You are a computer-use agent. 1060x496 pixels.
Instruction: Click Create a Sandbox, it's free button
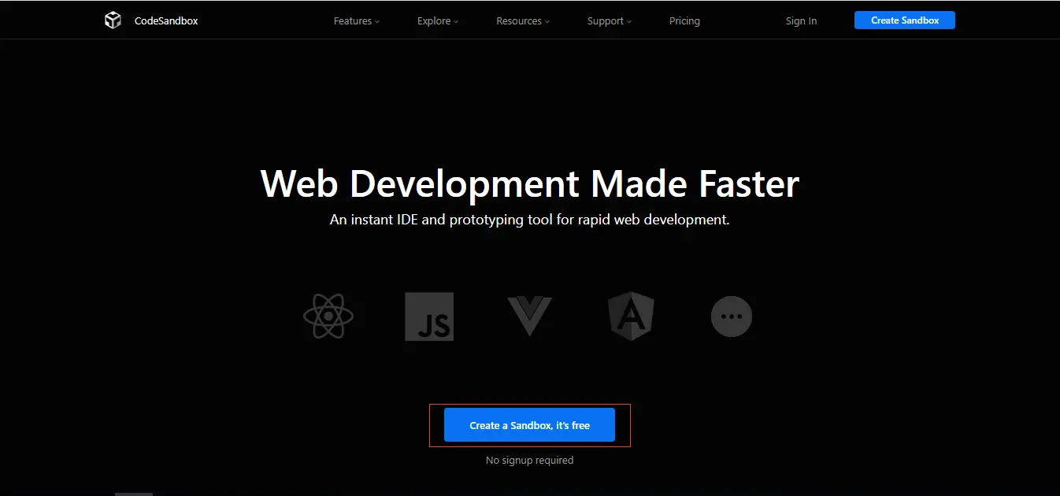click(x=529, y=425)
